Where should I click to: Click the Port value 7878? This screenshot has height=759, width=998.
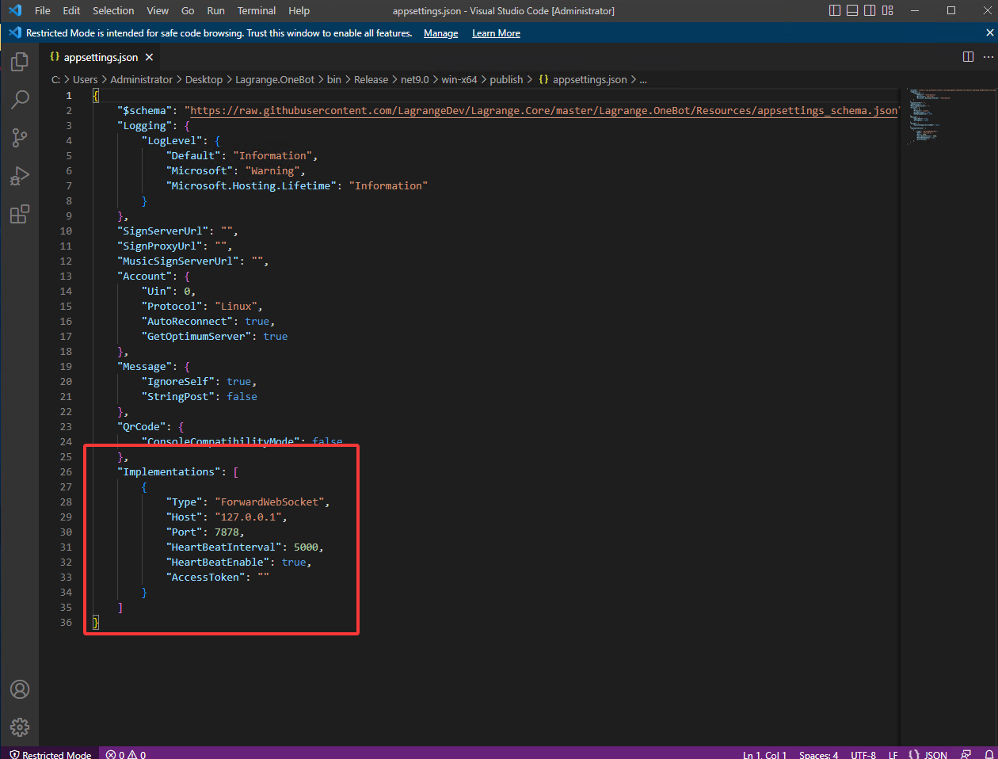click(227, 532)
